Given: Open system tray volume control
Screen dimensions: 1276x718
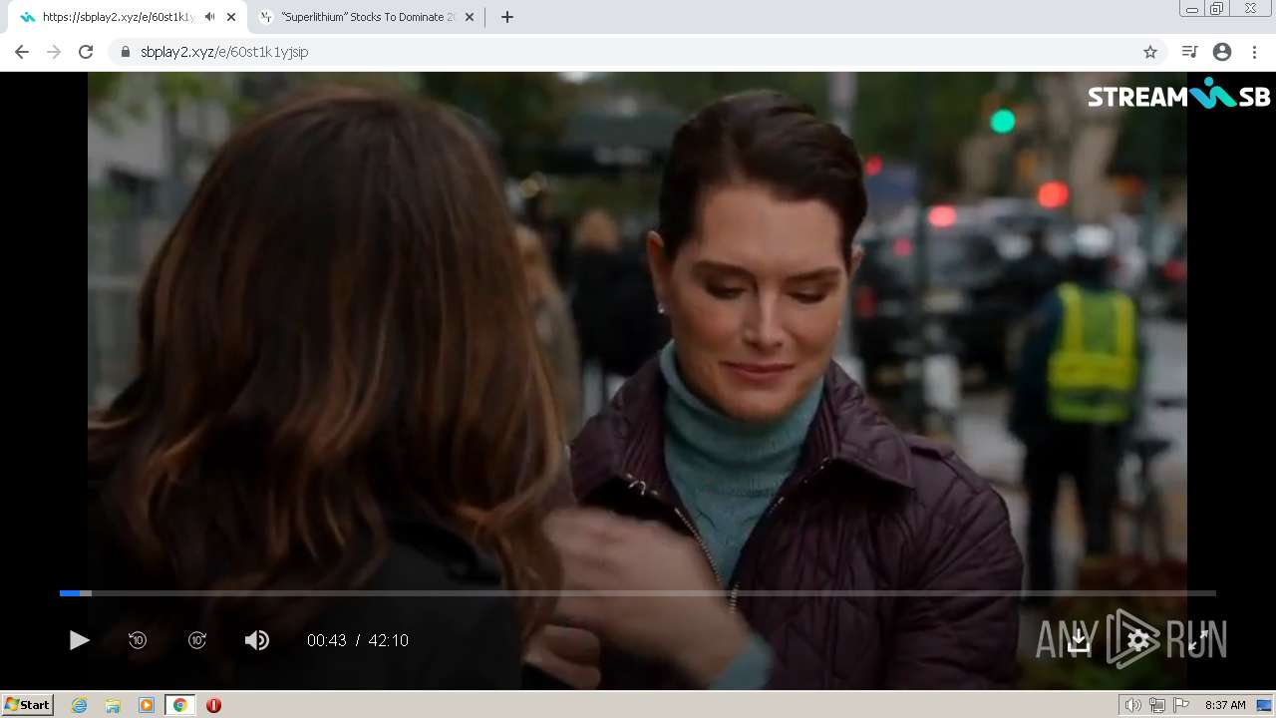Looking at the screenshot, I should [x=1132, y=705].
